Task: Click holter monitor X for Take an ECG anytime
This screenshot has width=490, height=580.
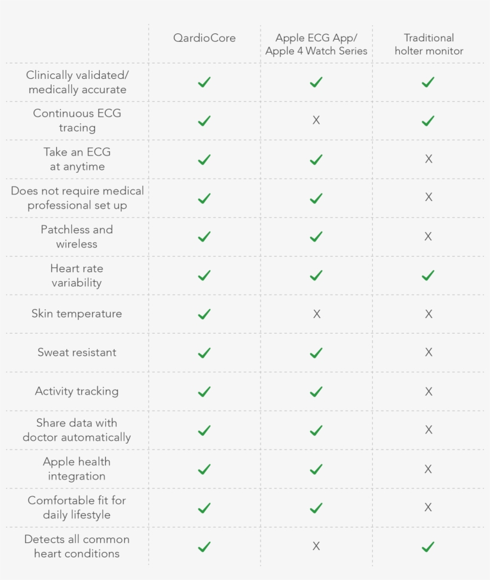Action: point(428,159)
